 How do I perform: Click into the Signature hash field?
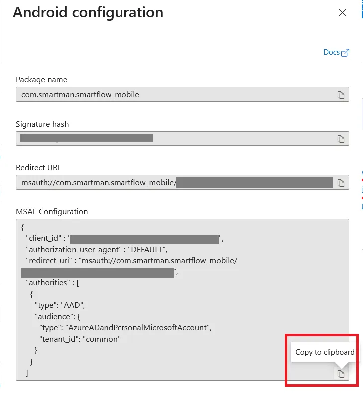pyautogui.click(x=182, y=138)
